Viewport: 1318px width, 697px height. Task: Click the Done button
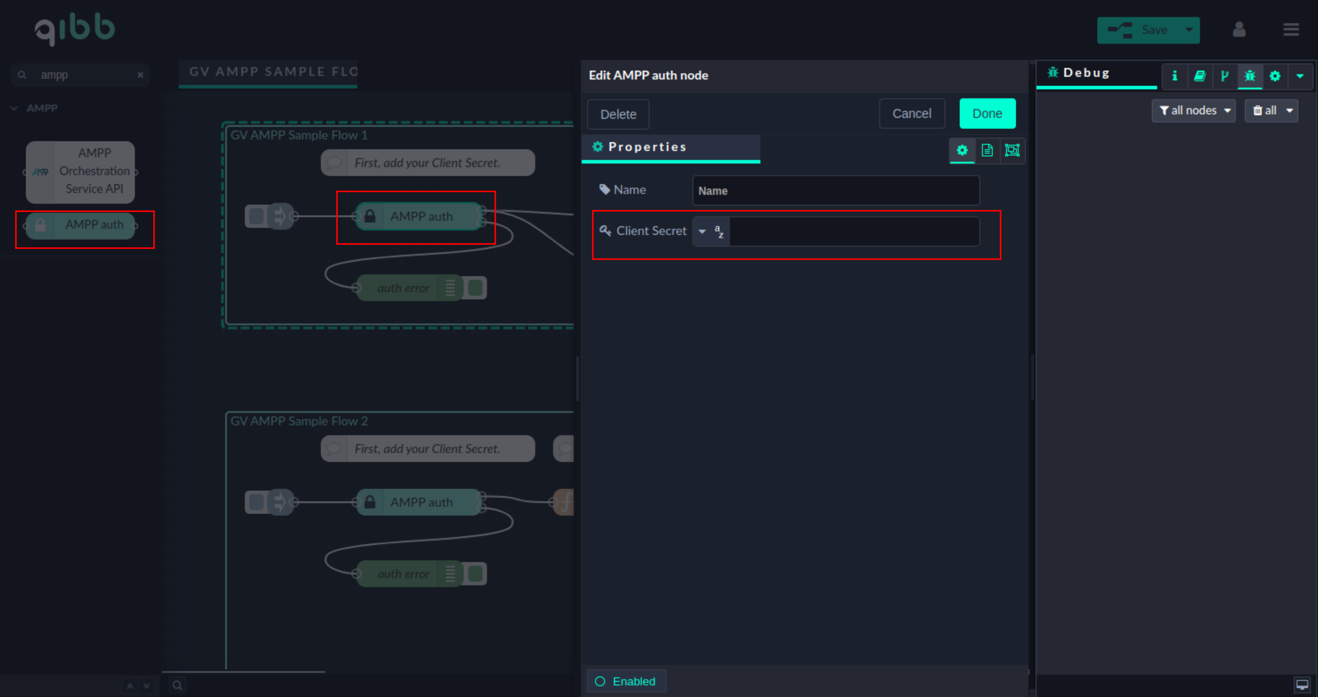[x=987, y=113]
